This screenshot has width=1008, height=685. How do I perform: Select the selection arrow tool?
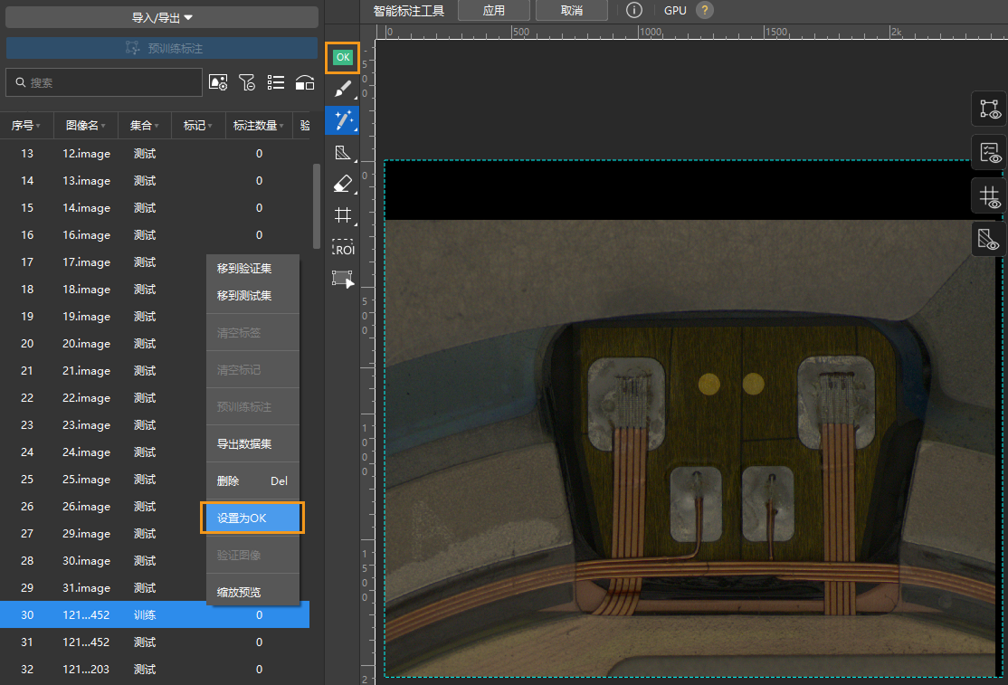pos(343,279)
